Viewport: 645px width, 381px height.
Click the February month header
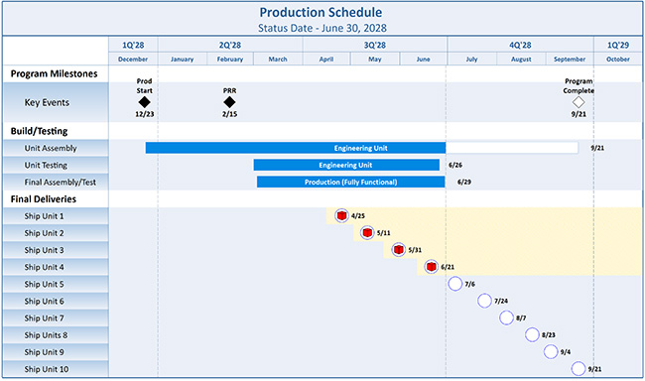click(x=230, y=60)
